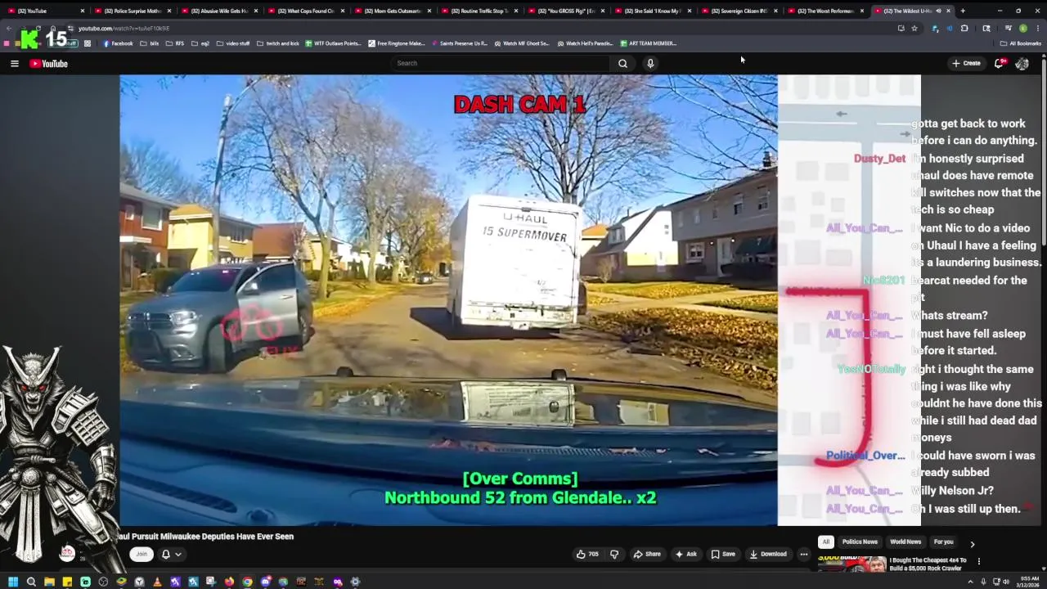The image size is (1047, 589).
Task: Open the settings gear in taskbar
Action: tap(355, 582)
